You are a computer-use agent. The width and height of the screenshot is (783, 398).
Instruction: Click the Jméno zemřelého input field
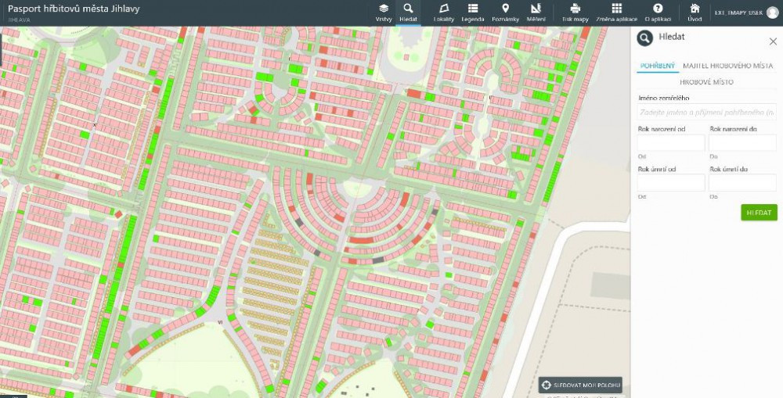(706, 113)
